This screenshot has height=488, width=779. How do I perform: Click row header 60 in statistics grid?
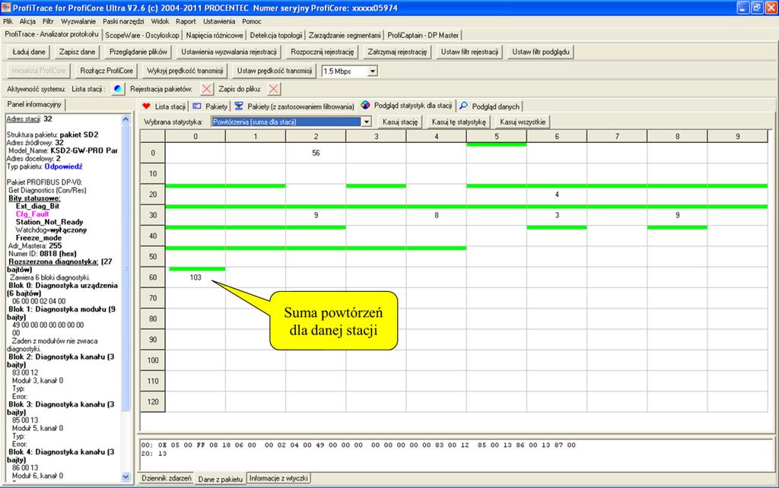tap(152, 277)
